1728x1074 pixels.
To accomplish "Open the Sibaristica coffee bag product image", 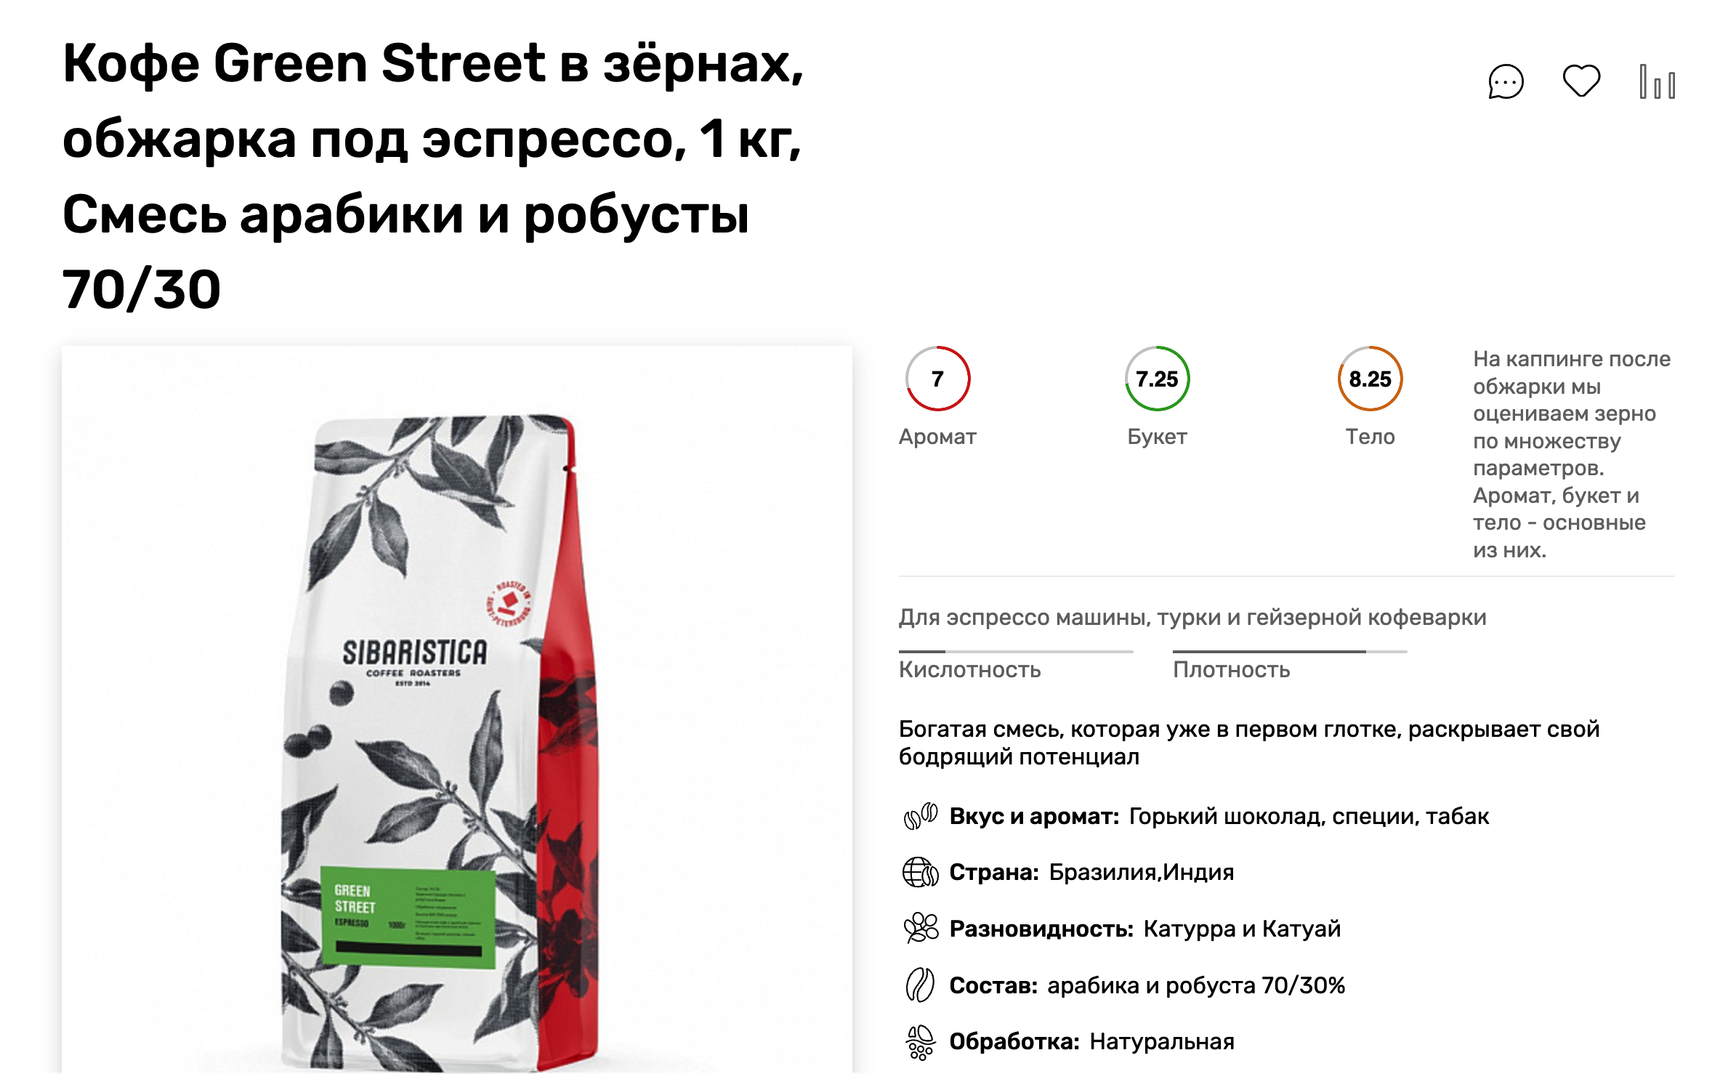I will 456,709.
